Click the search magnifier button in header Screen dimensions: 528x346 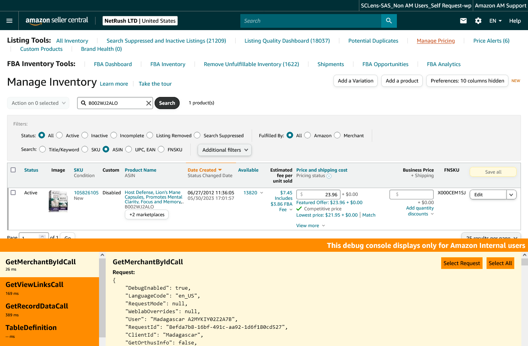(389, 21)
